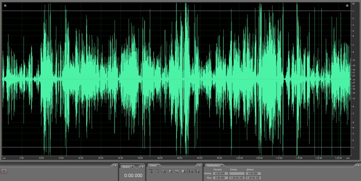Open the Выбор/вид panel options arrow

point(358,165)
